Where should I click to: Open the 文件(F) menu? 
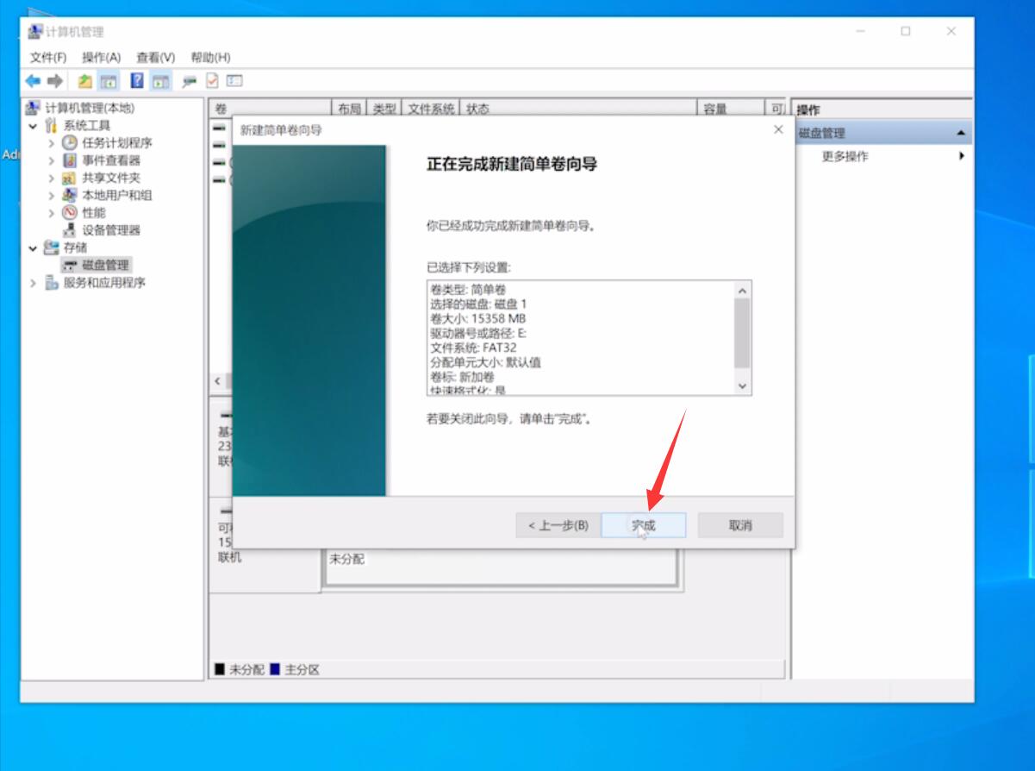pyautogui.click(x=48, y=57)
